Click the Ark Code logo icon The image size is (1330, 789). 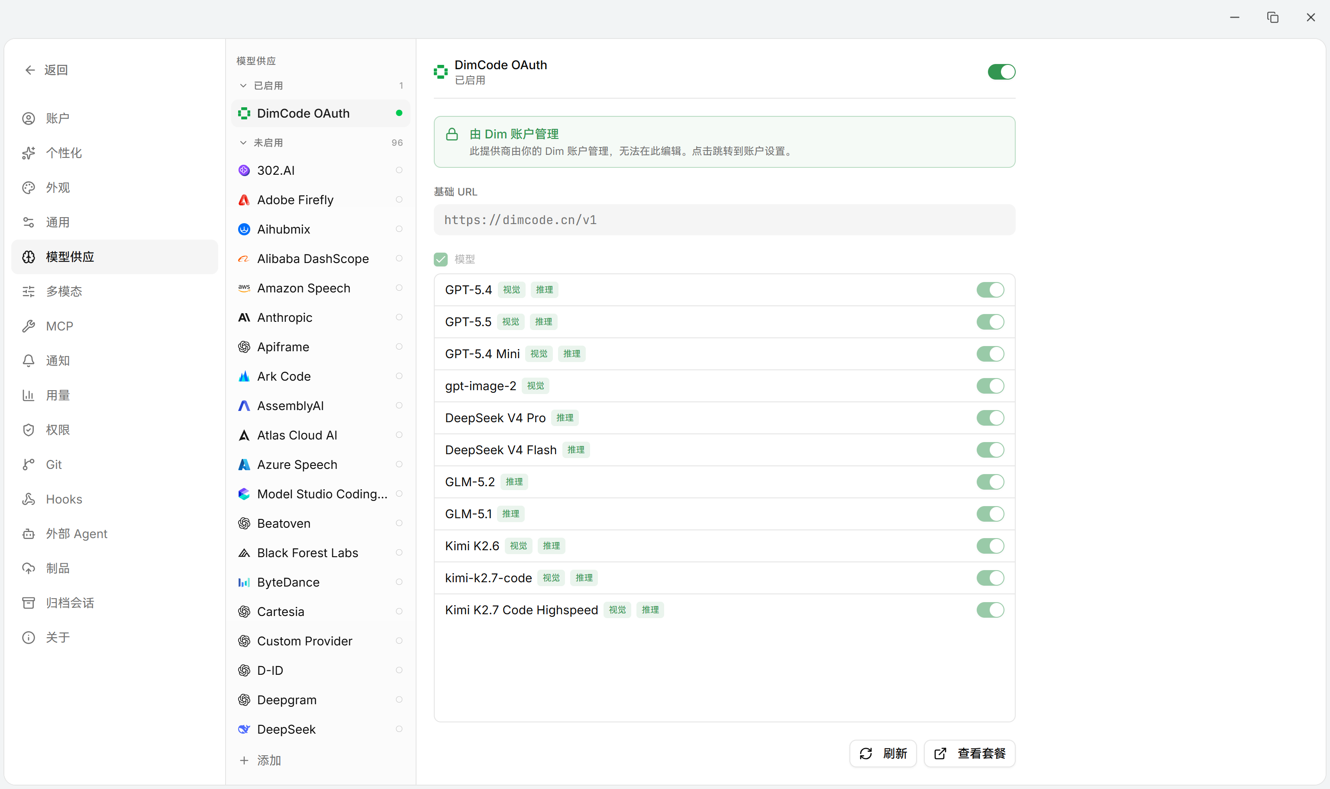click(x=244, y=376)
